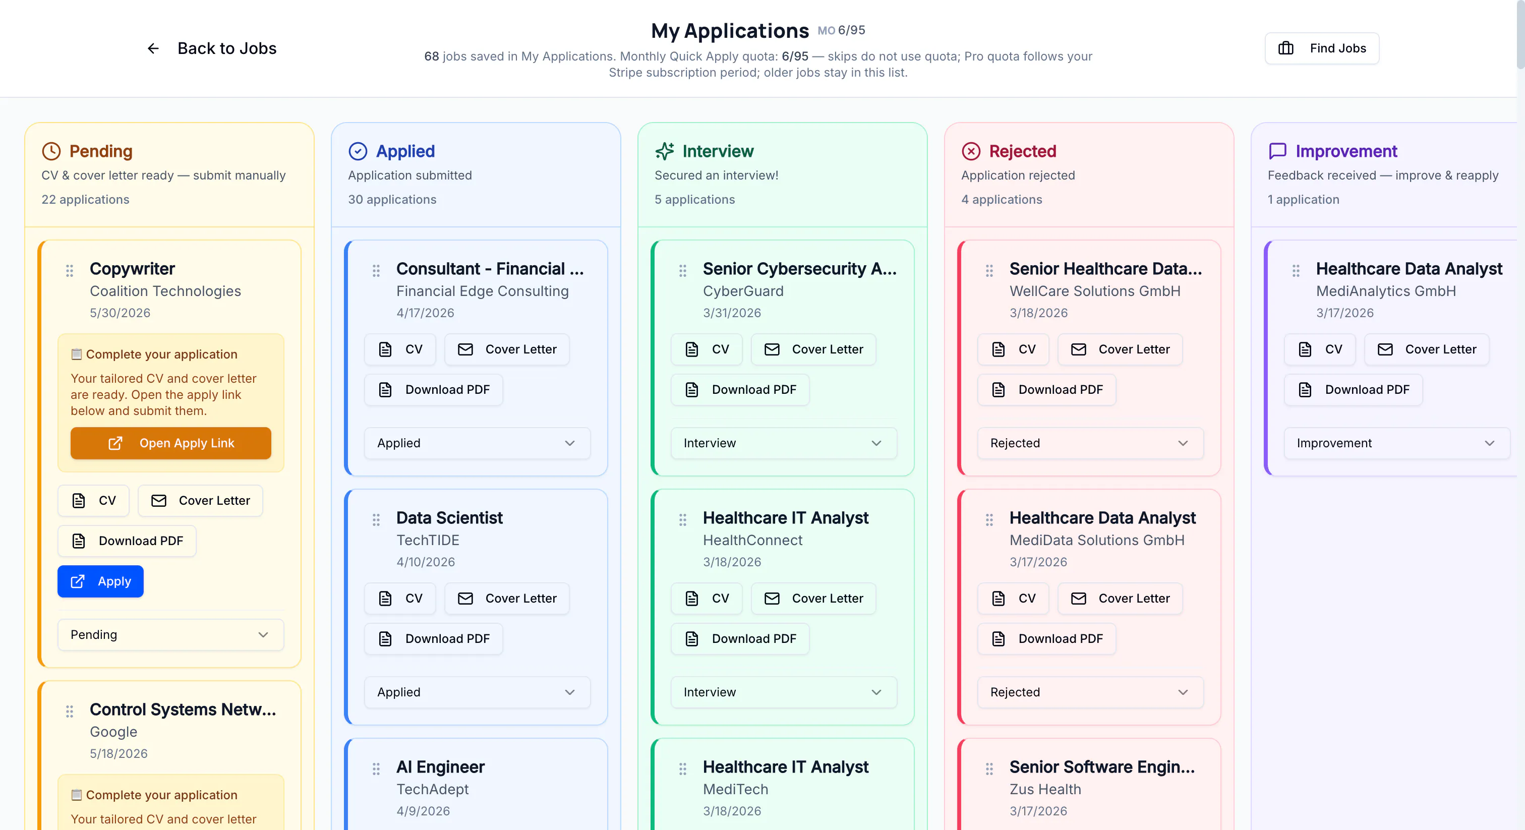Select the Control Systems Netw... job title
Screen dimensions: 1525x830
(x=183, y=710)
